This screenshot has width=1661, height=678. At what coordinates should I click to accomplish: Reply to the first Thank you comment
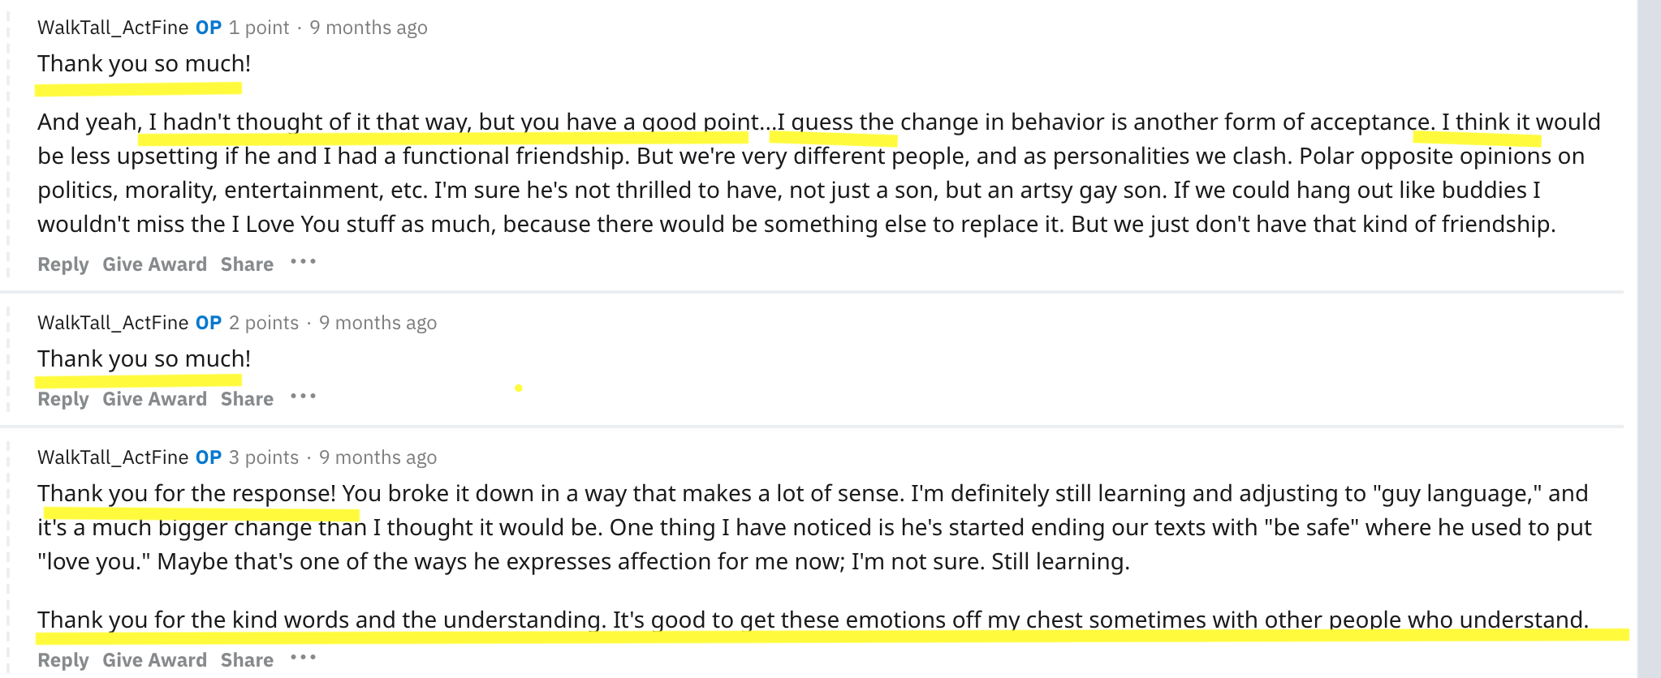coord(63,264)
